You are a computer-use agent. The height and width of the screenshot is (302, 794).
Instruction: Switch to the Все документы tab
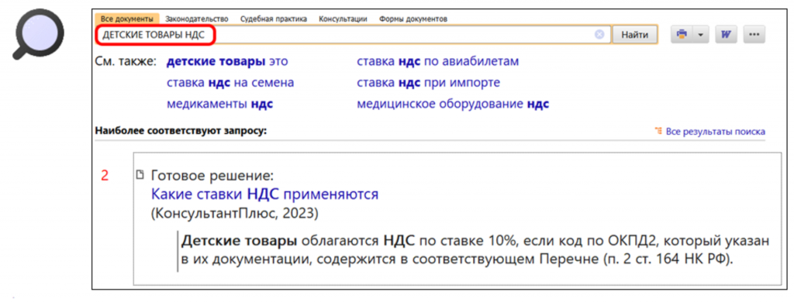pos(127,19)
